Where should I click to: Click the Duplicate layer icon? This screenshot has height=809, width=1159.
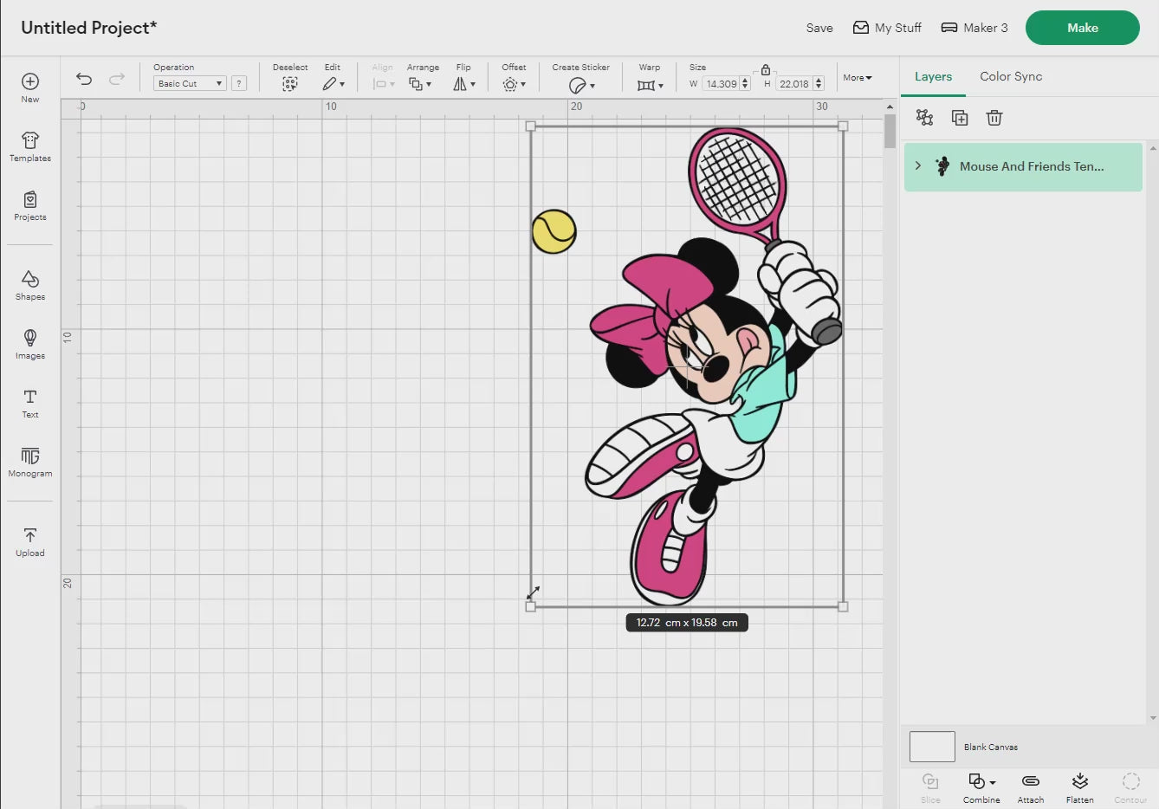coord(960,118)
